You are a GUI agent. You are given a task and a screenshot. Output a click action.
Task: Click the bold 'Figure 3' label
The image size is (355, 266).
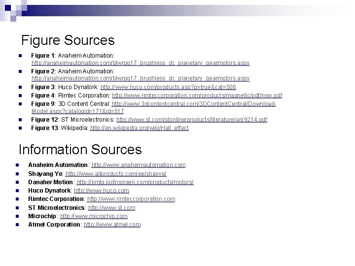[x=43, y=87]
